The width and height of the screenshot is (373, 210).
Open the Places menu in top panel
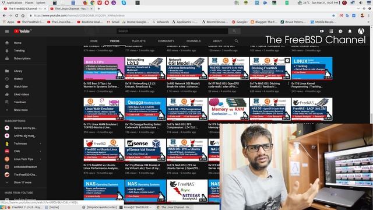click(x=29, y=2)
